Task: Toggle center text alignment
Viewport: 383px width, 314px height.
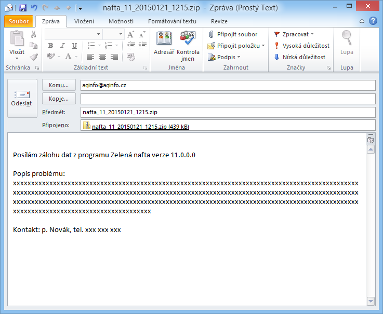Action: coord(102,57)
